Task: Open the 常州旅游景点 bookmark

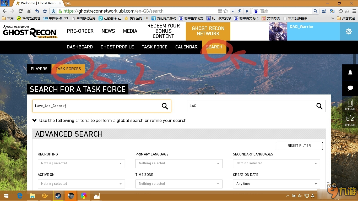Action: pyautogui.click(x=295, y=18)
